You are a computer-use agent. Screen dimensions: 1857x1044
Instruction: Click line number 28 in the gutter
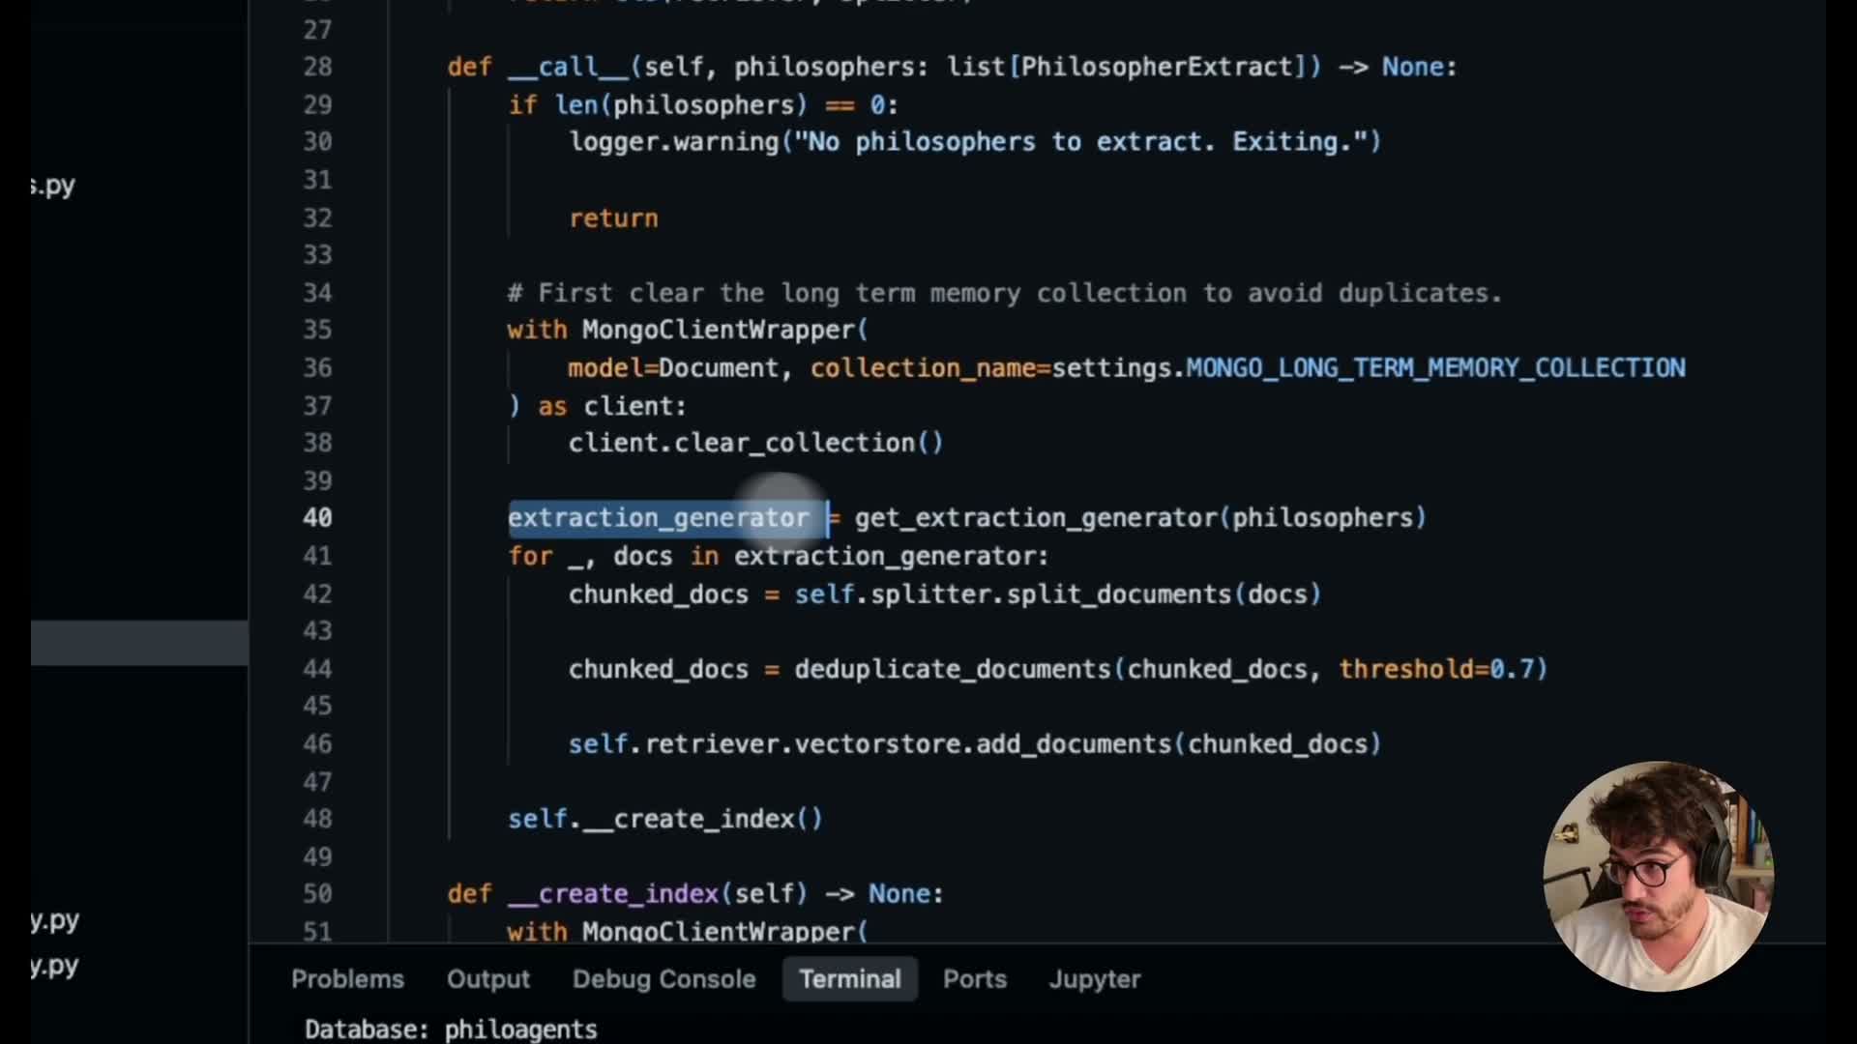point(317,67)
